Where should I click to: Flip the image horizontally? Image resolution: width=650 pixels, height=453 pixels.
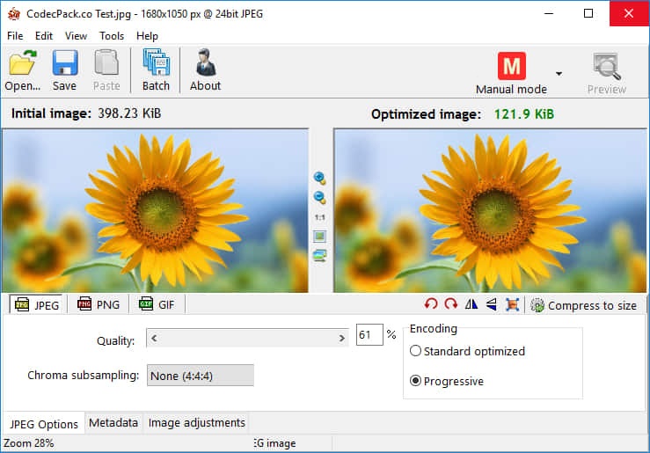tap(471, 304)
